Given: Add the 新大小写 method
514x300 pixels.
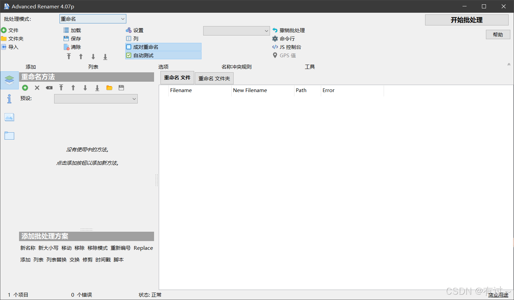Looking at the screenshot, I should [x=48, y=248].
